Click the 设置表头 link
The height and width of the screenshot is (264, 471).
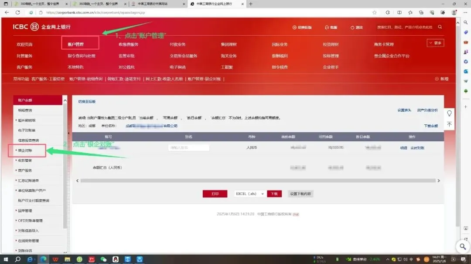[404, 110]
